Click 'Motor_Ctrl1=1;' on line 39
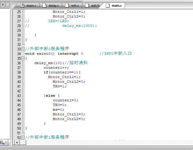The height and width of the screenshot is (150, 193). tap(64, 77)
